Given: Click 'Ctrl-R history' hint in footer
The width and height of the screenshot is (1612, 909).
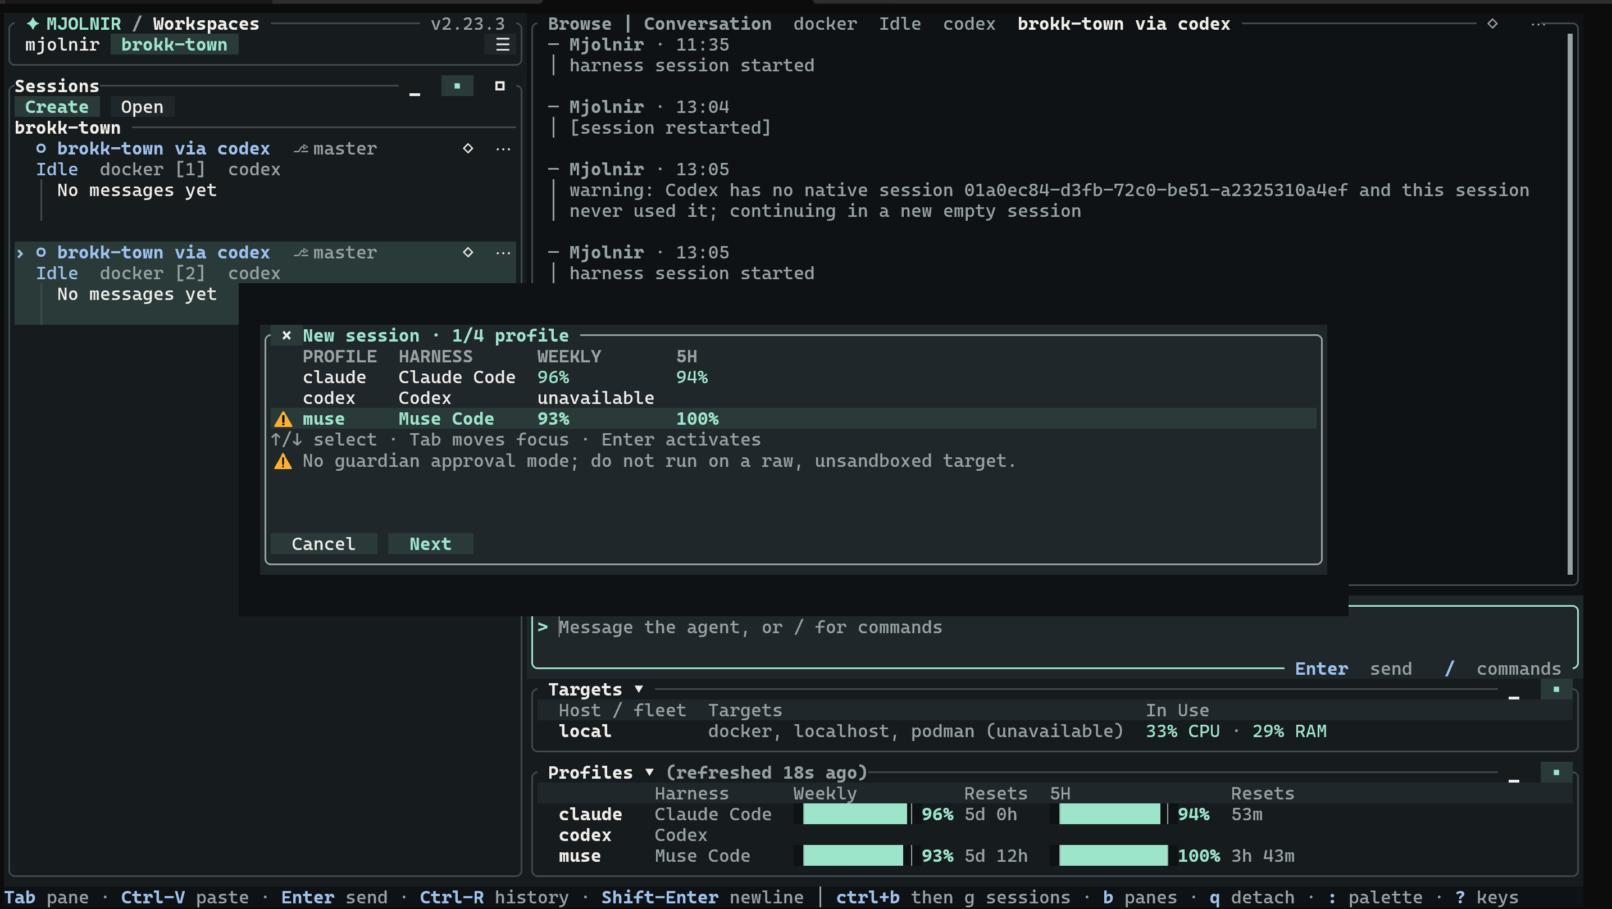Looking at the screenshot, I should tap(494, 897).
